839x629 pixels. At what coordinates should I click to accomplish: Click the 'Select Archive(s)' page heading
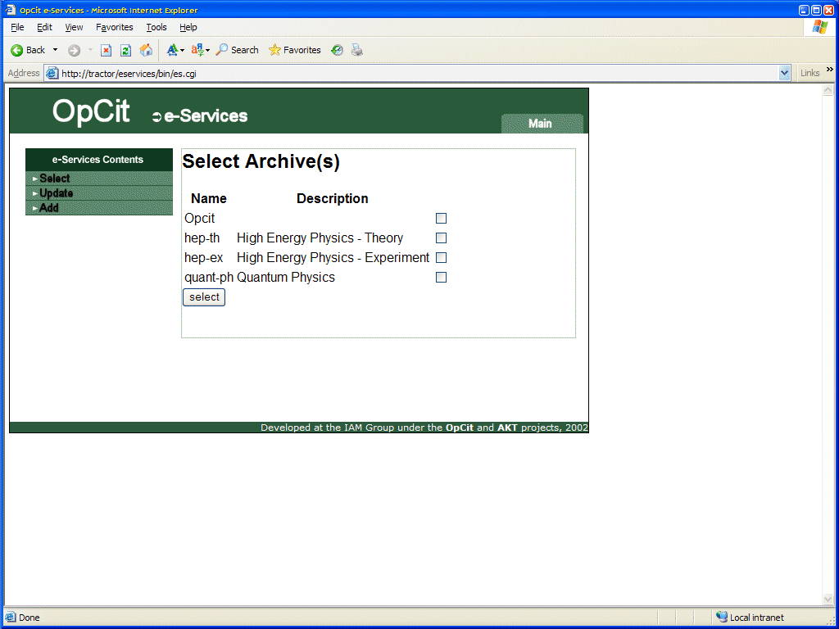tap(261, 161)
